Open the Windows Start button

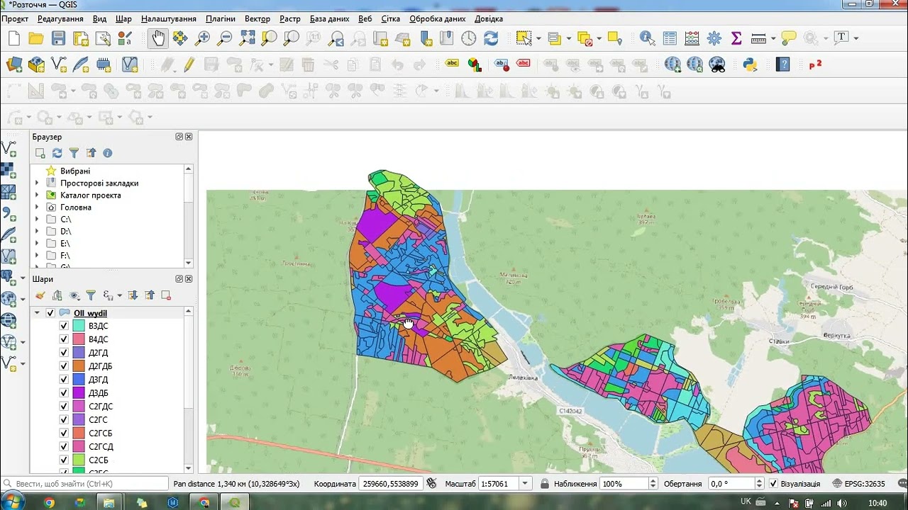click(x=12, y=502)
